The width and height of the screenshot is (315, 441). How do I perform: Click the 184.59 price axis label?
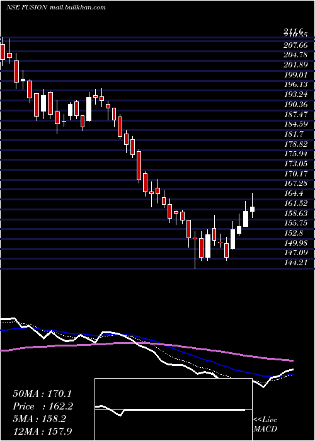pos(295,124)
